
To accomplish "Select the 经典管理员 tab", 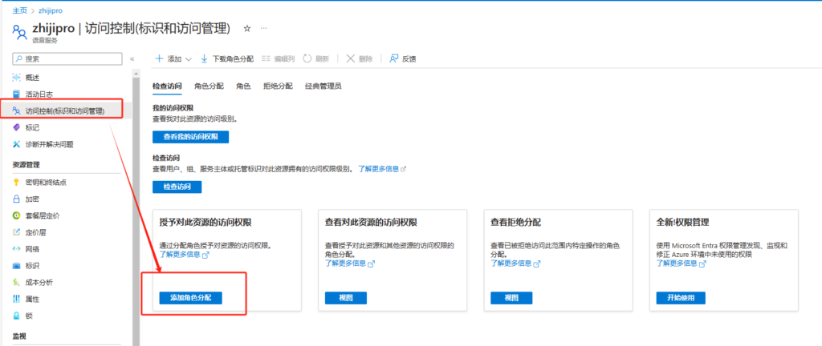I will 324,86.
